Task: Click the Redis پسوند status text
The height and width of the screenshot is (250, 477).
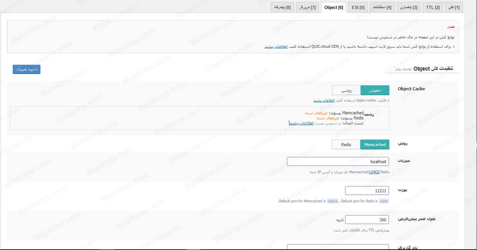Action: pyautogui.click(x=340, y=118)
